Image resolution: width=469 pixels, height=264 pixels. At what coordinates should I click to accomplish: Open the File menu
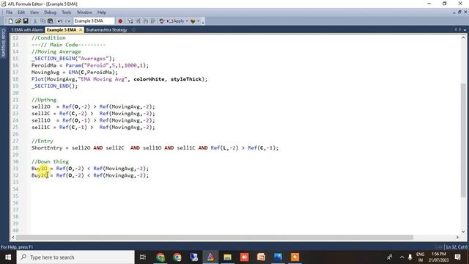coord(10,12)
